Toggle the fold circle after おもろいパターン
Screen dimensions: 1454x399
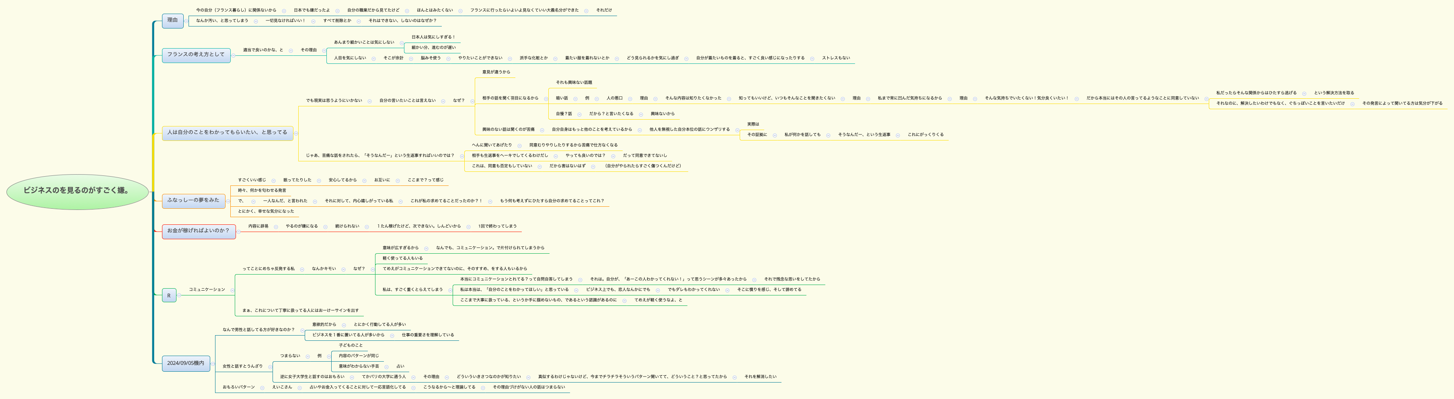click(x=262, y=388)
